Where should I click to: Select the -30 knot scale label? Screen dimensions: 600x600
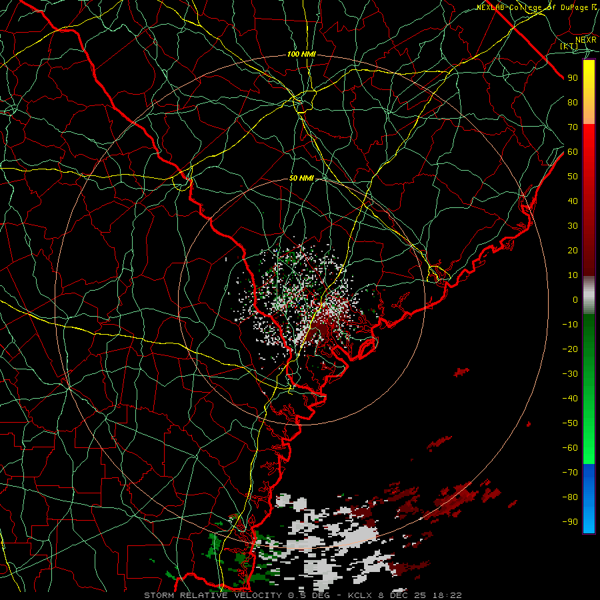pyautogui.click(x=570, y=374)
